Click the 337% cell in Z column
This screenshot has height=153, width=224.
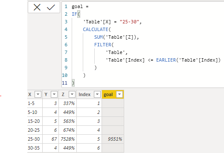(67, 103)
